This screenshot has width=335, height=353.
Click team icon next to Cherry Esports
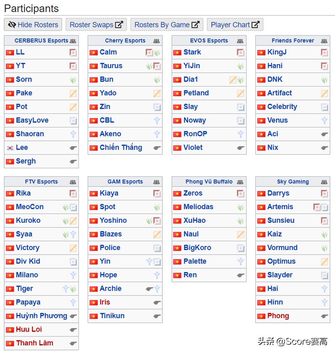[157, 41]
